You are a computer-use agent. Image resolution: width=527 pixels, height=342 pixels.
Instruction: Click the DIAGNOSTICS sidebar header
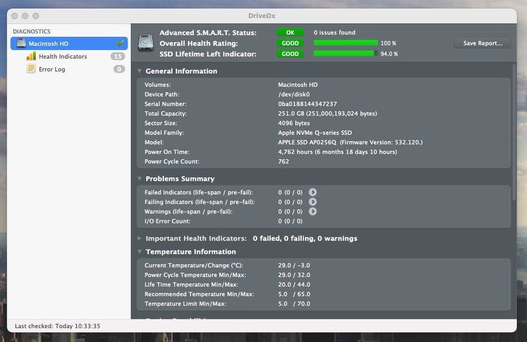coord(32,31)
